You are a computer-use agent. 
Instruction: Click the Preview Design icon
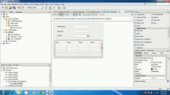(x=80, y=15)
